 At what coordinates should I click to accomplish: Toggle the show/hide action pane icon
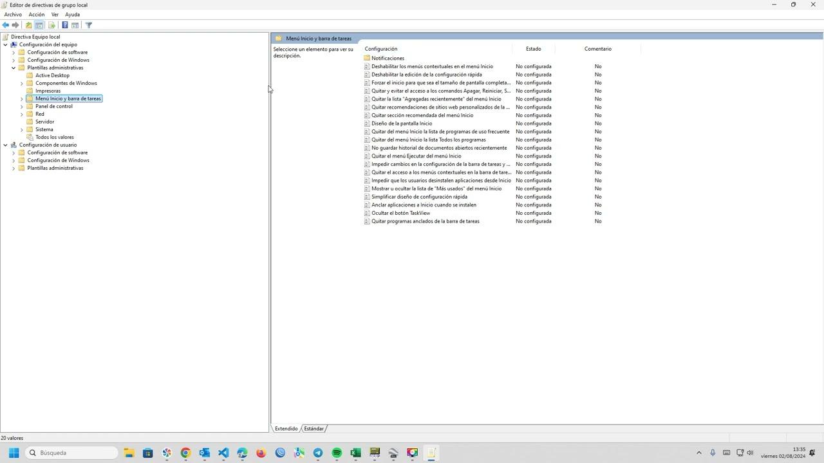(x=75, y=25)
